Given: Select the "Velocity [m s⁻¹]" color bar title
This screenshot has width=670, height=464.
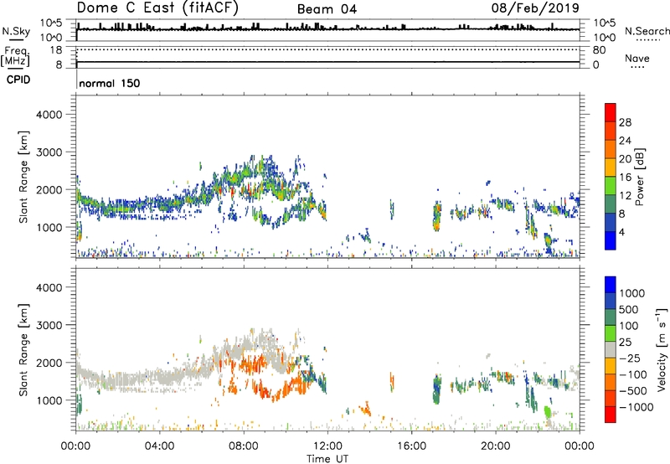Looking at the screenshot, I should pos(662,350).
